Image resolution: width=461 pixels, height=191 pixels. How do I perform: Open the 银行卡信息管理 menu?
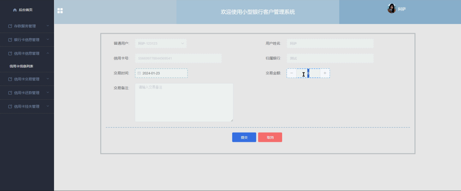pos(27,40)
